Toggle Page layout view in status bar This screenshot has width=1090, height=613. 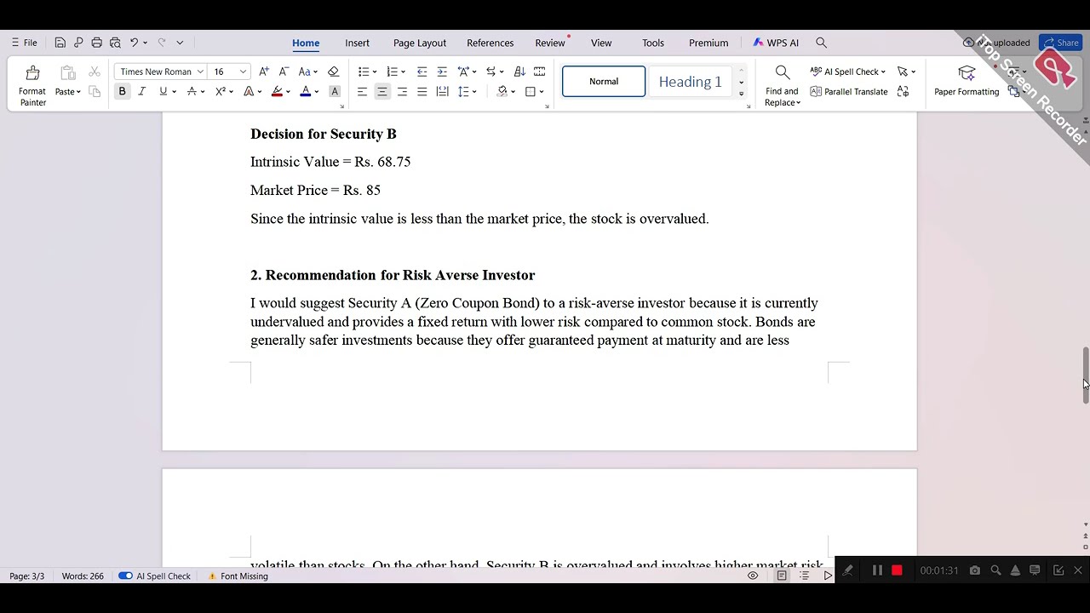pos(782,576)
